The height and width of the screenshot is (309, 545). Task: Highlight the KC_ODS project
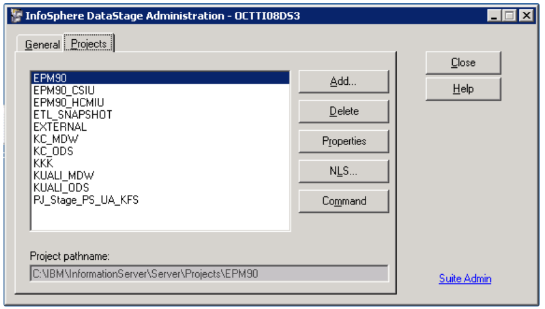pos(54,151)
